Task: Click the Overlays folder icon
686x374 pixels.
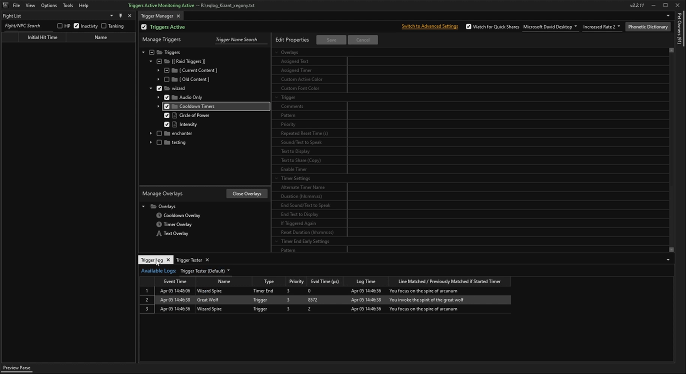Action: [x=153, y=206]
